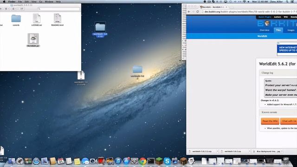Click the Zone_Killer user name in menu bar
This screenshot has width=297, height=167.
point(277,1)
